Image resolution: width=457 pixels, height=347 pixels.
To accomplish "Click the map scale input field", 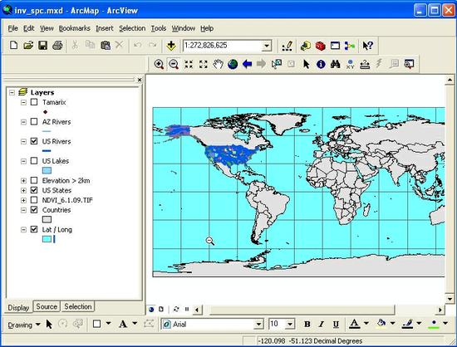I will click(223, 46).
